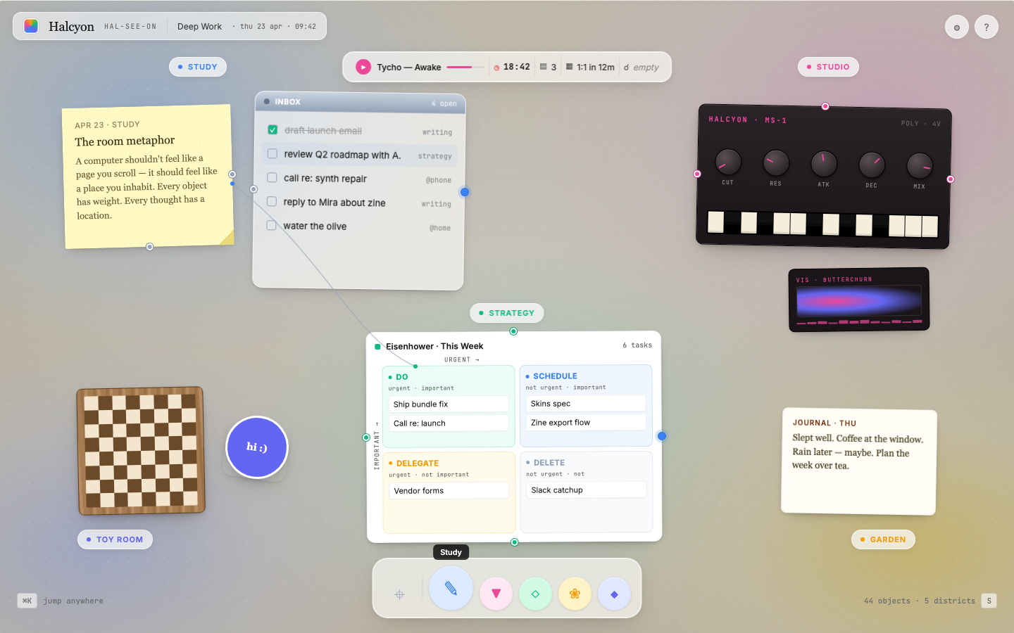
Task: Select the TOY ROOM district pill
Action: (115, 539)
